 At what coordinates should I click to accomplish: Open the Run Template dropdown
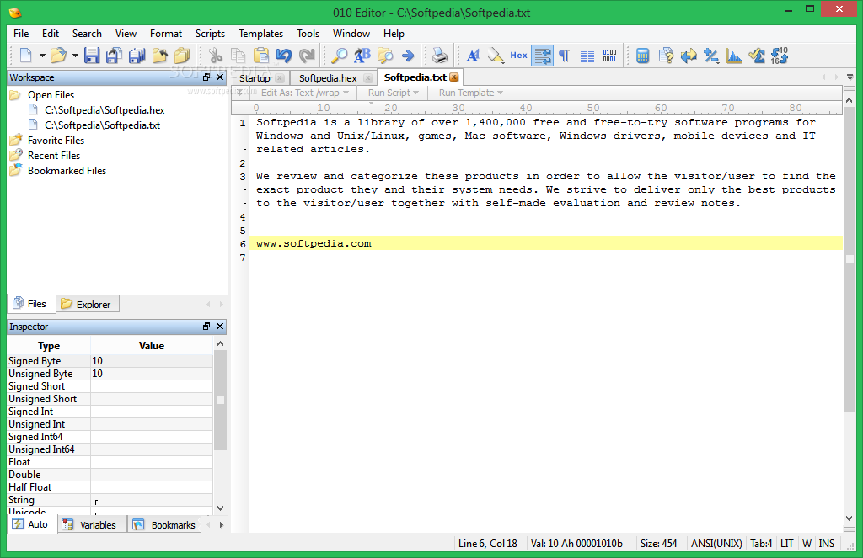pyautogui.click(x=471, y=93)
